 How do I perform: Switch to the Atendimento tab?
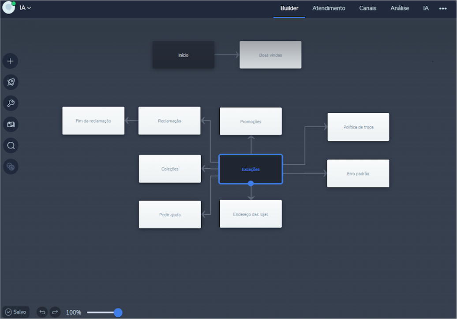point(329,8)
